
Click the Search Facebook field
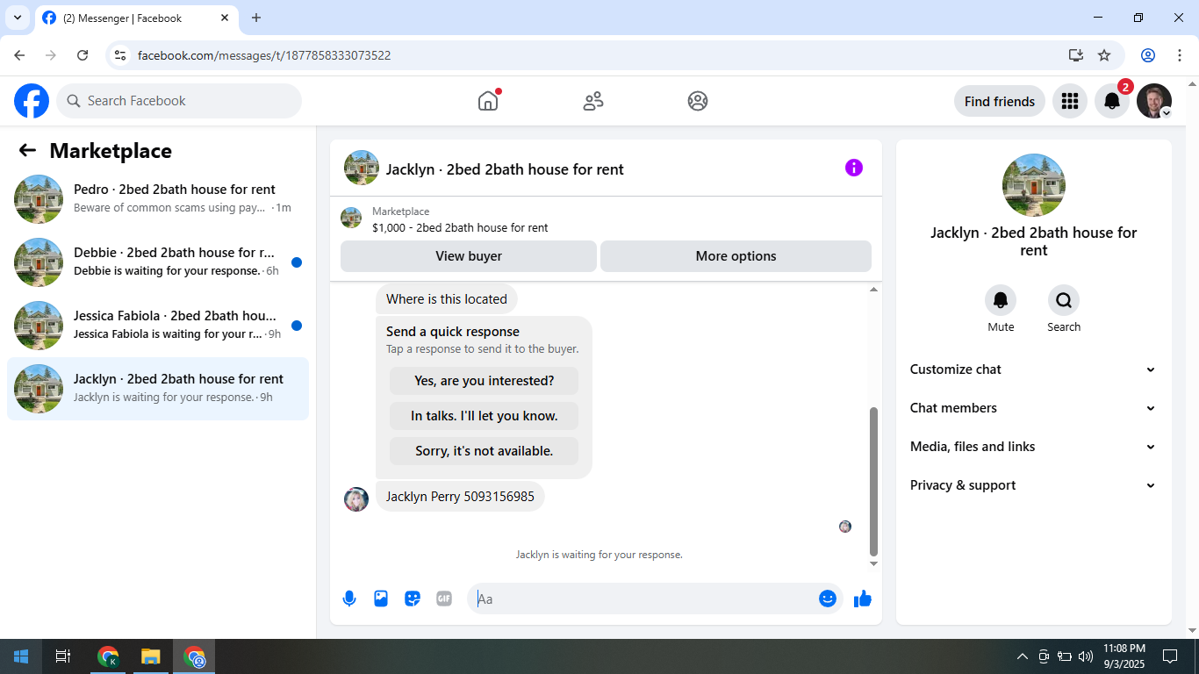(179, 101)
